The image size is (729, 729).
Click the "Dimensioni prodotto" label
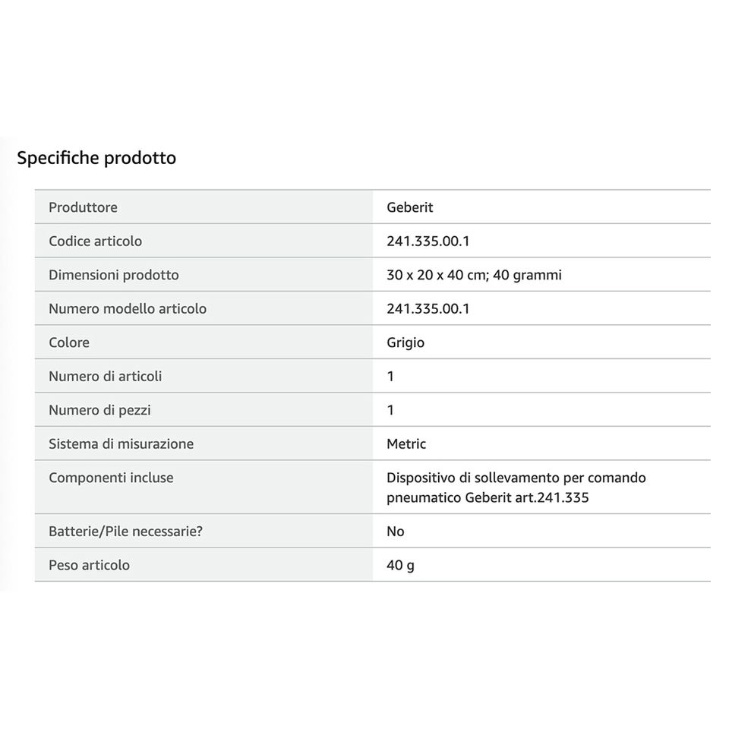tap(114, 275)
